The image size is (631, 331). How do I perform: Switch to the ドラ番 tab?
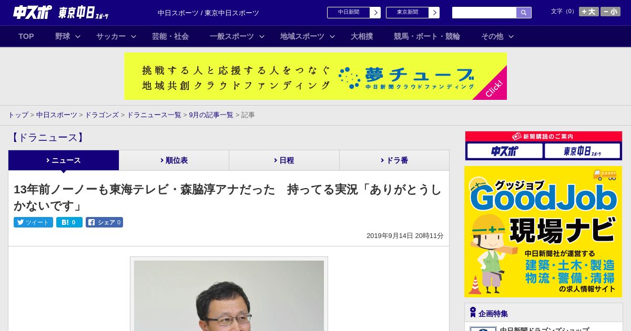point(394,160)
